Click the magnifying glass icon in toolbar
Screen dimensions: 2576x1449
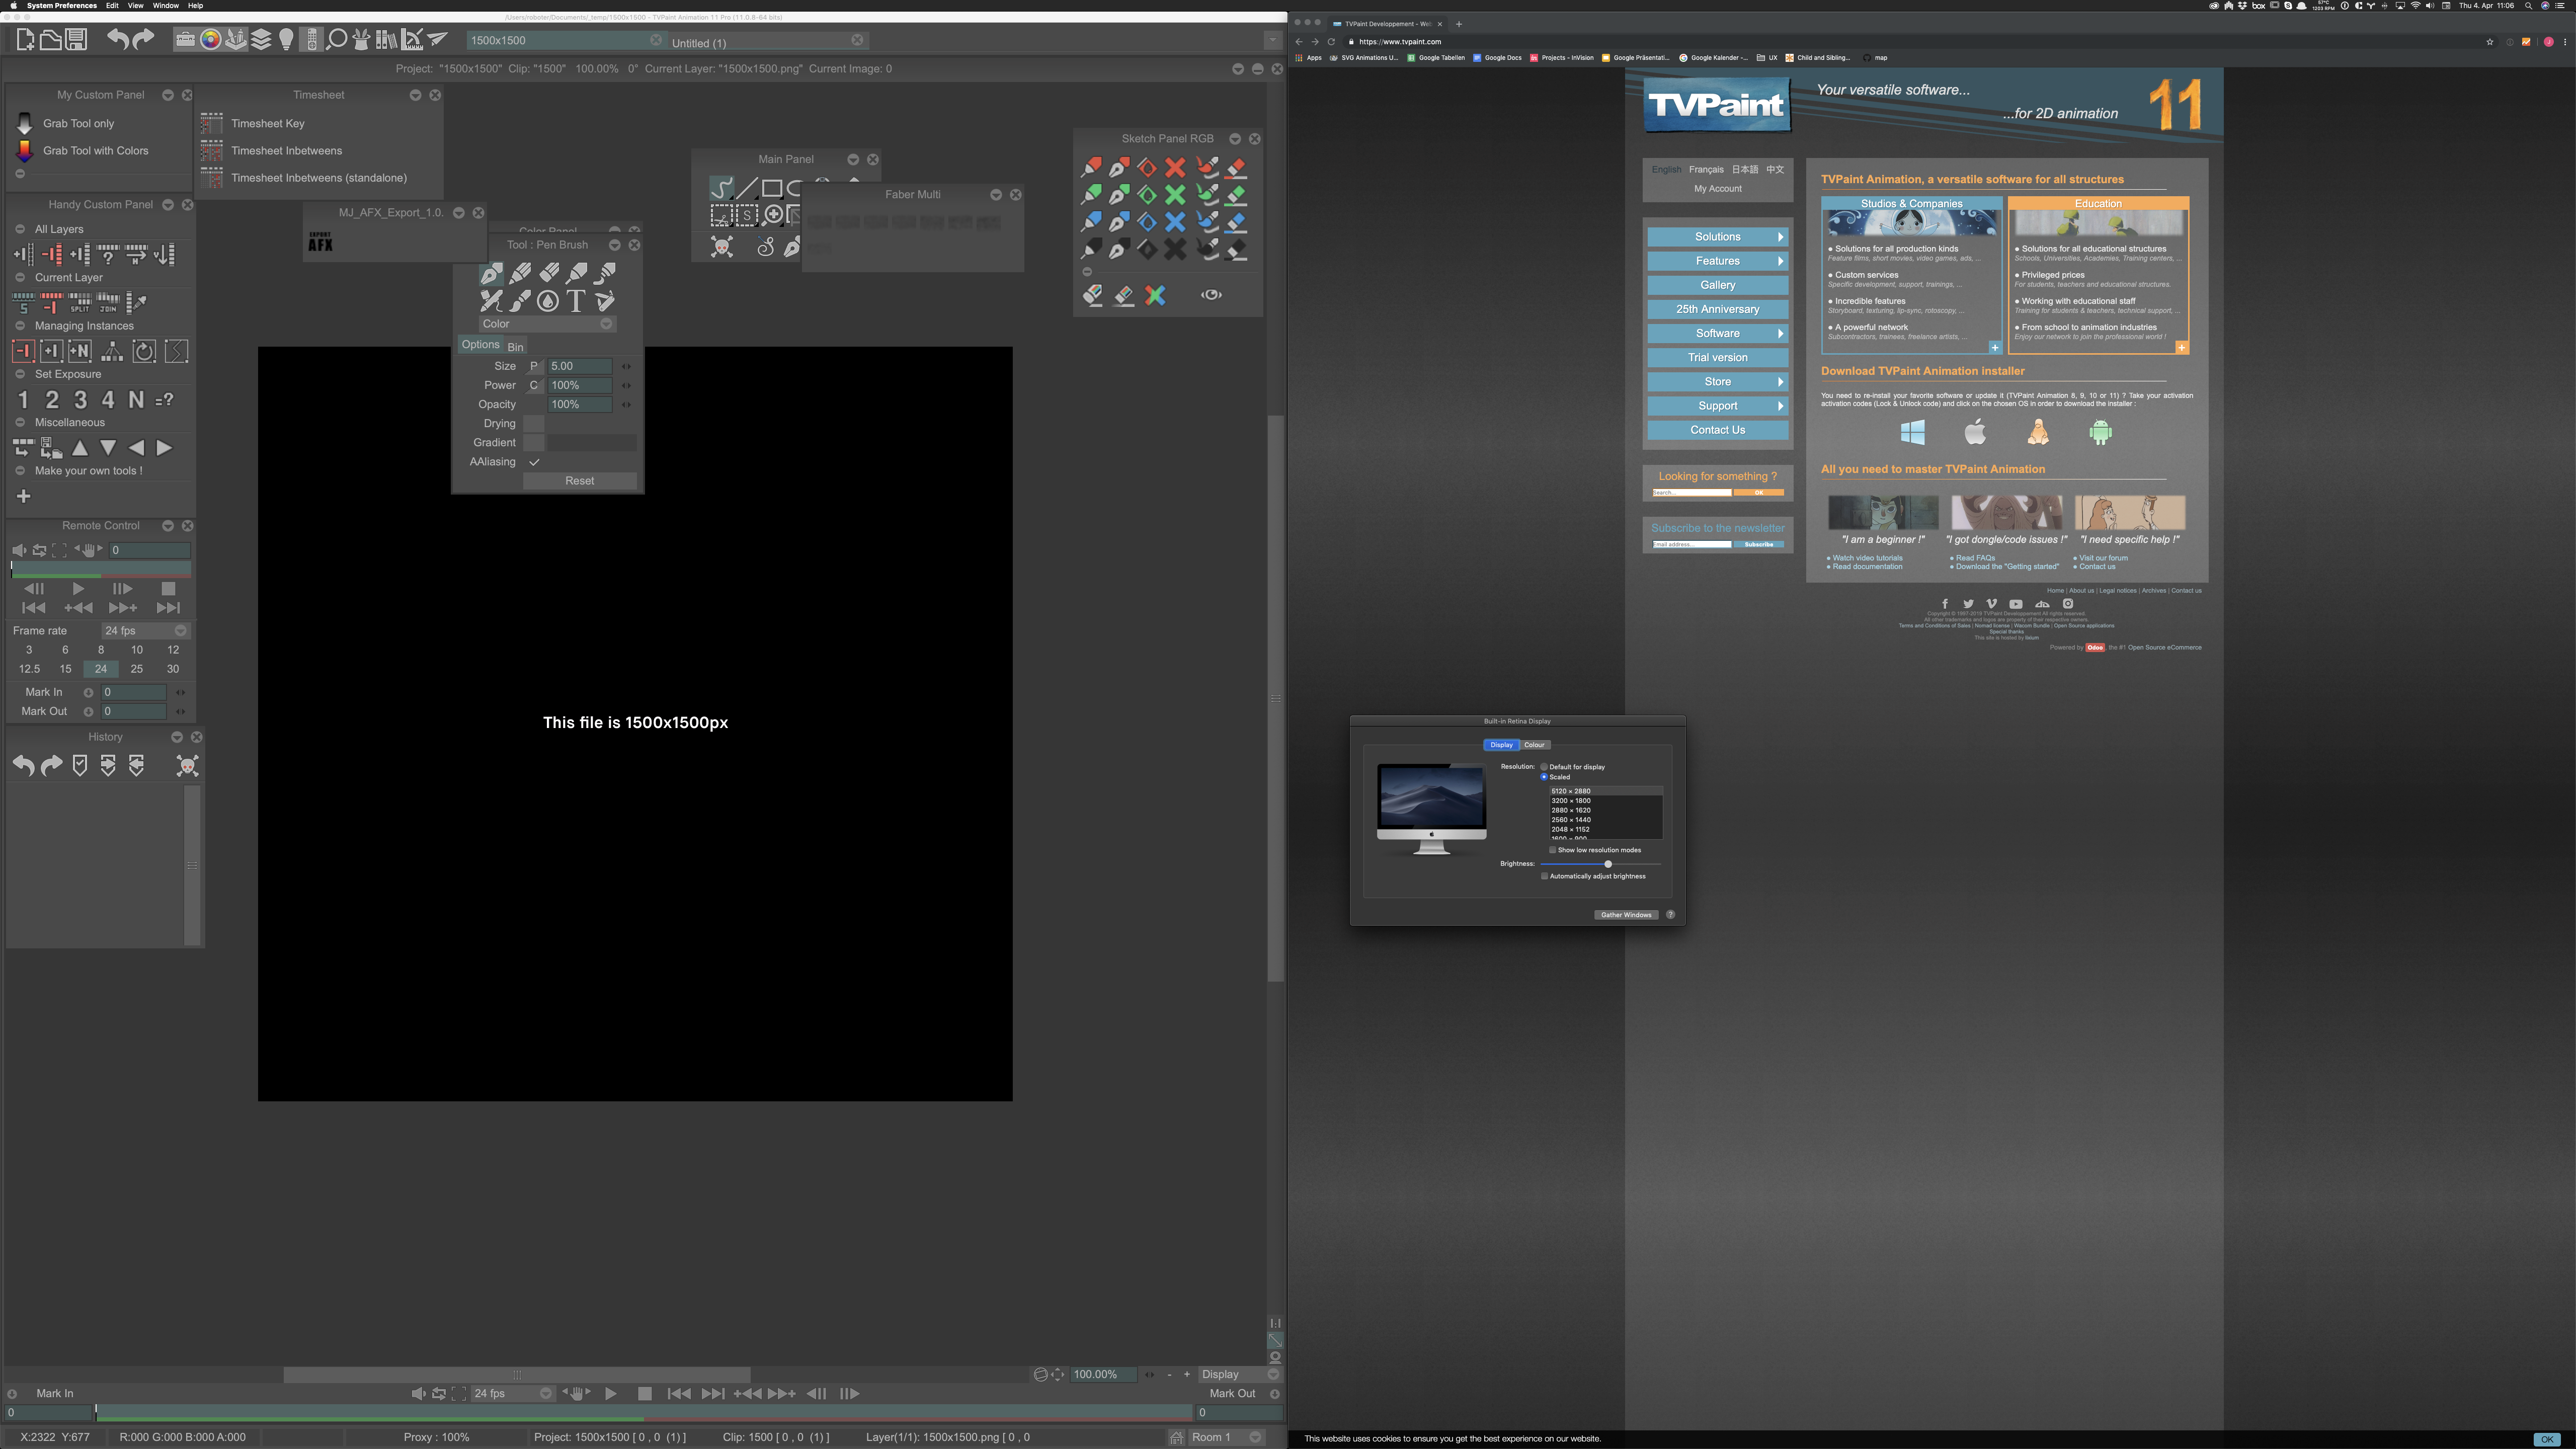coord(337,40)
